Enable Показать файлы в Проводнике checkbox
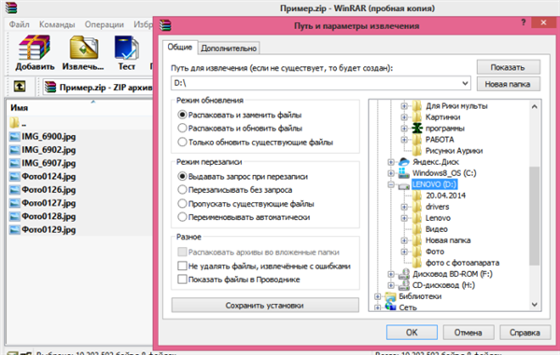Screen dimensions: 560x355 (182, 280)
